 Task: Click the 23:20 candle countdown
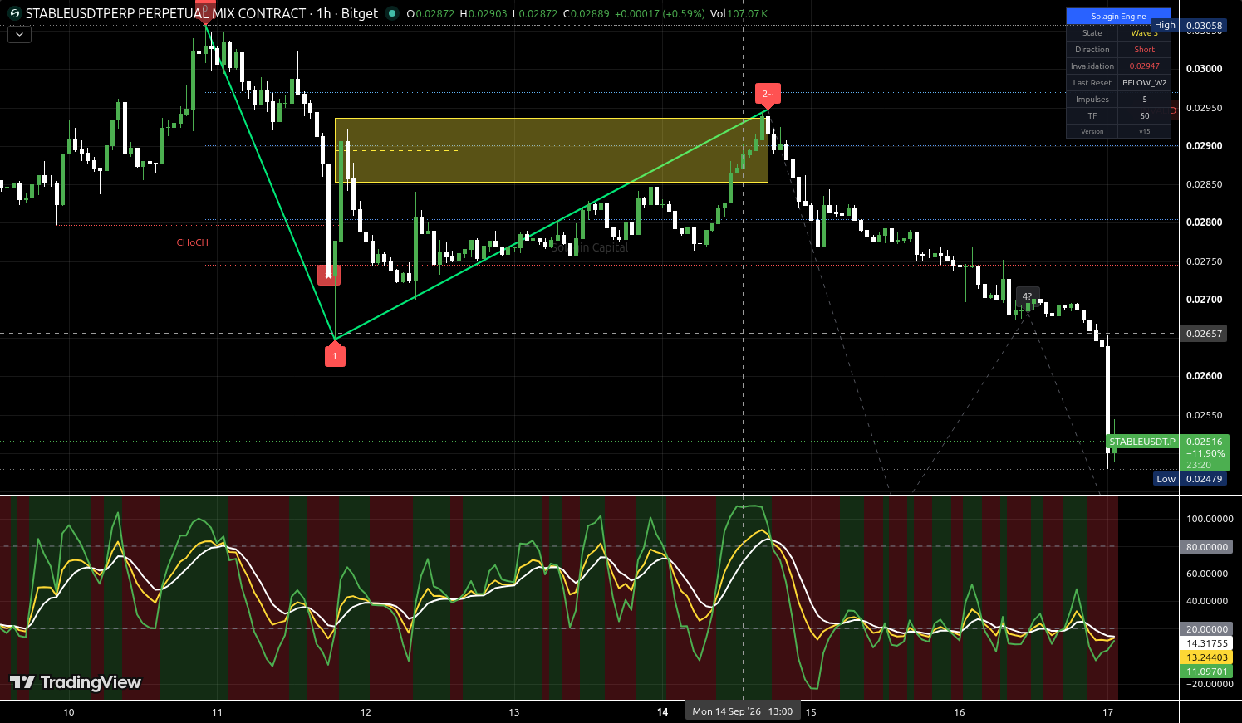(1199, 465)
